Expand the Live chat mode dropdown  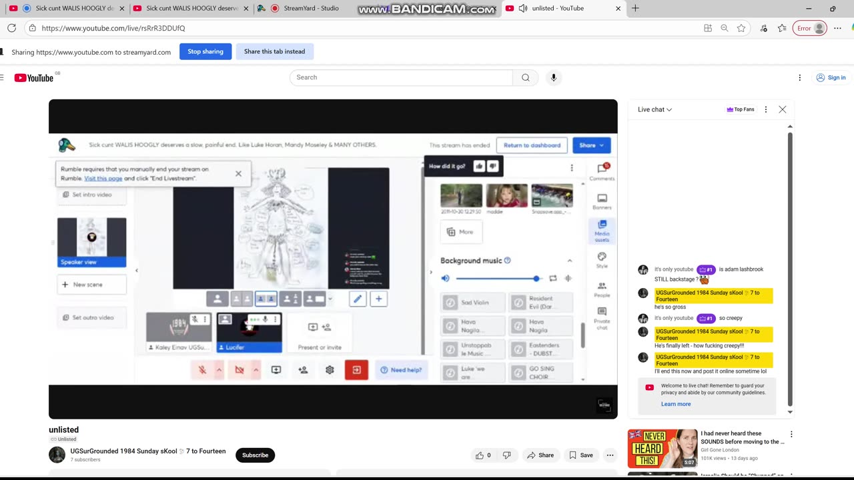coord(655,109)
